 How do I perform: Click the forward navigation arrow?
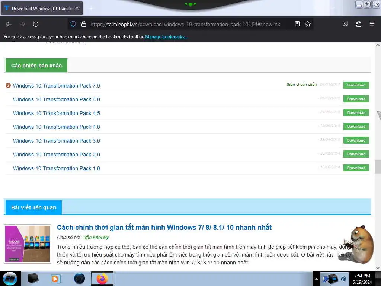pos(22,24)
